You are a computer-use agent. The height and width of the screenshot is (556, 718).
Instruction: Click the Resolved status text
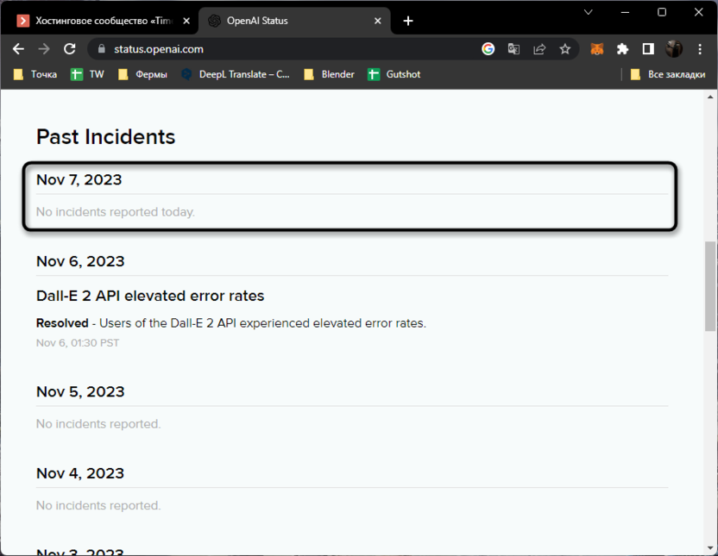coord(62,322)
